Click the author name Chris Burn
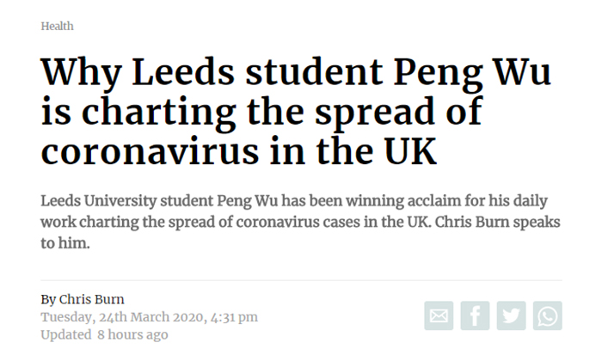Screen dimensions: 602x361 [91, 299]
